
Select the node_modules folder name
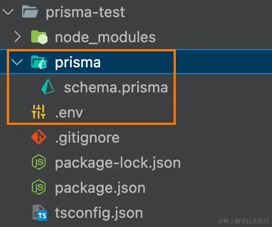coord(105,37)
